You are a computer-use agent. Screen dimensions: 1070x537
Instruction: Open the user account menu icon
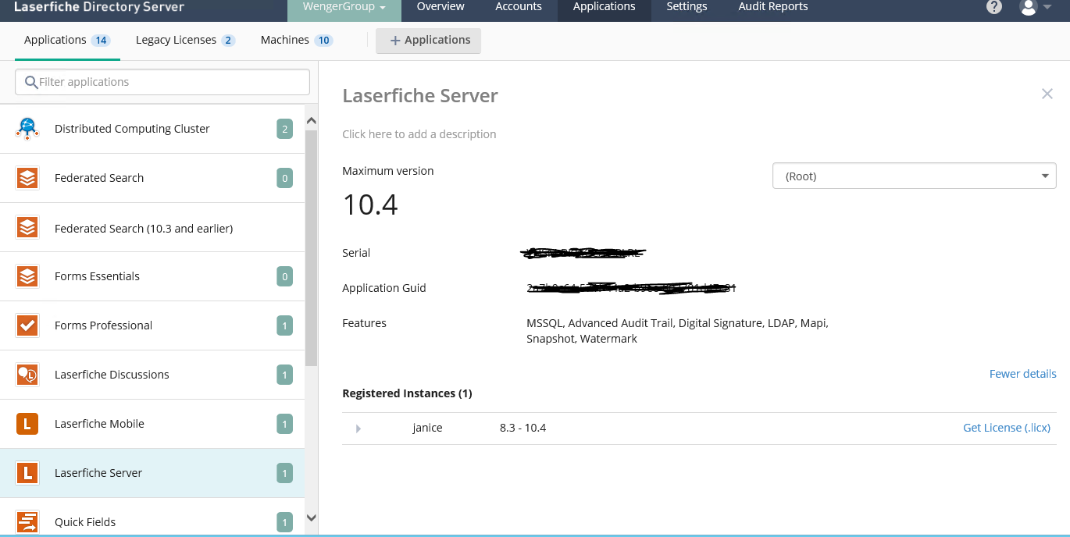(1035, 7)
